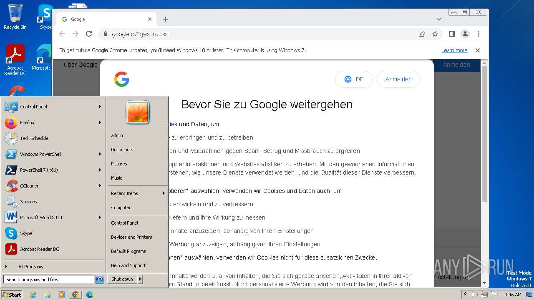Expand Control Panel submenu arrow
The width and height of the screenshot is (534, 300).
tap(100, 107)
